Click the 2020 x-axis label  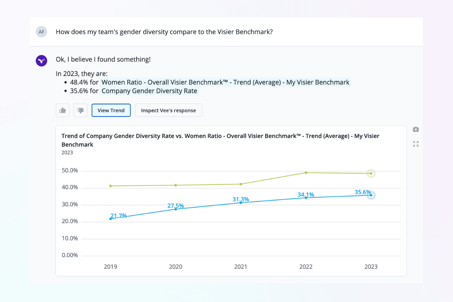(x=176, y=267)
